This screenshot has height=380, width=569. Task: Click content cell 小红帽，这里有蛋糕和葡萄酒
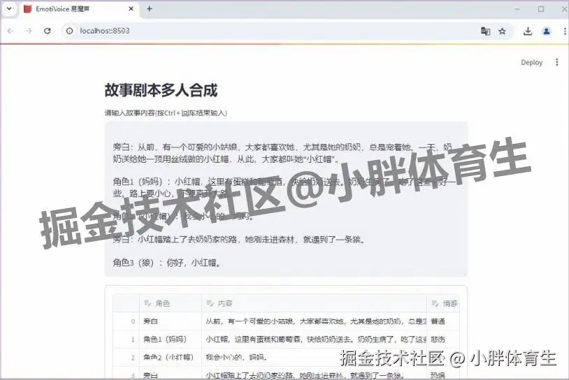315,339
